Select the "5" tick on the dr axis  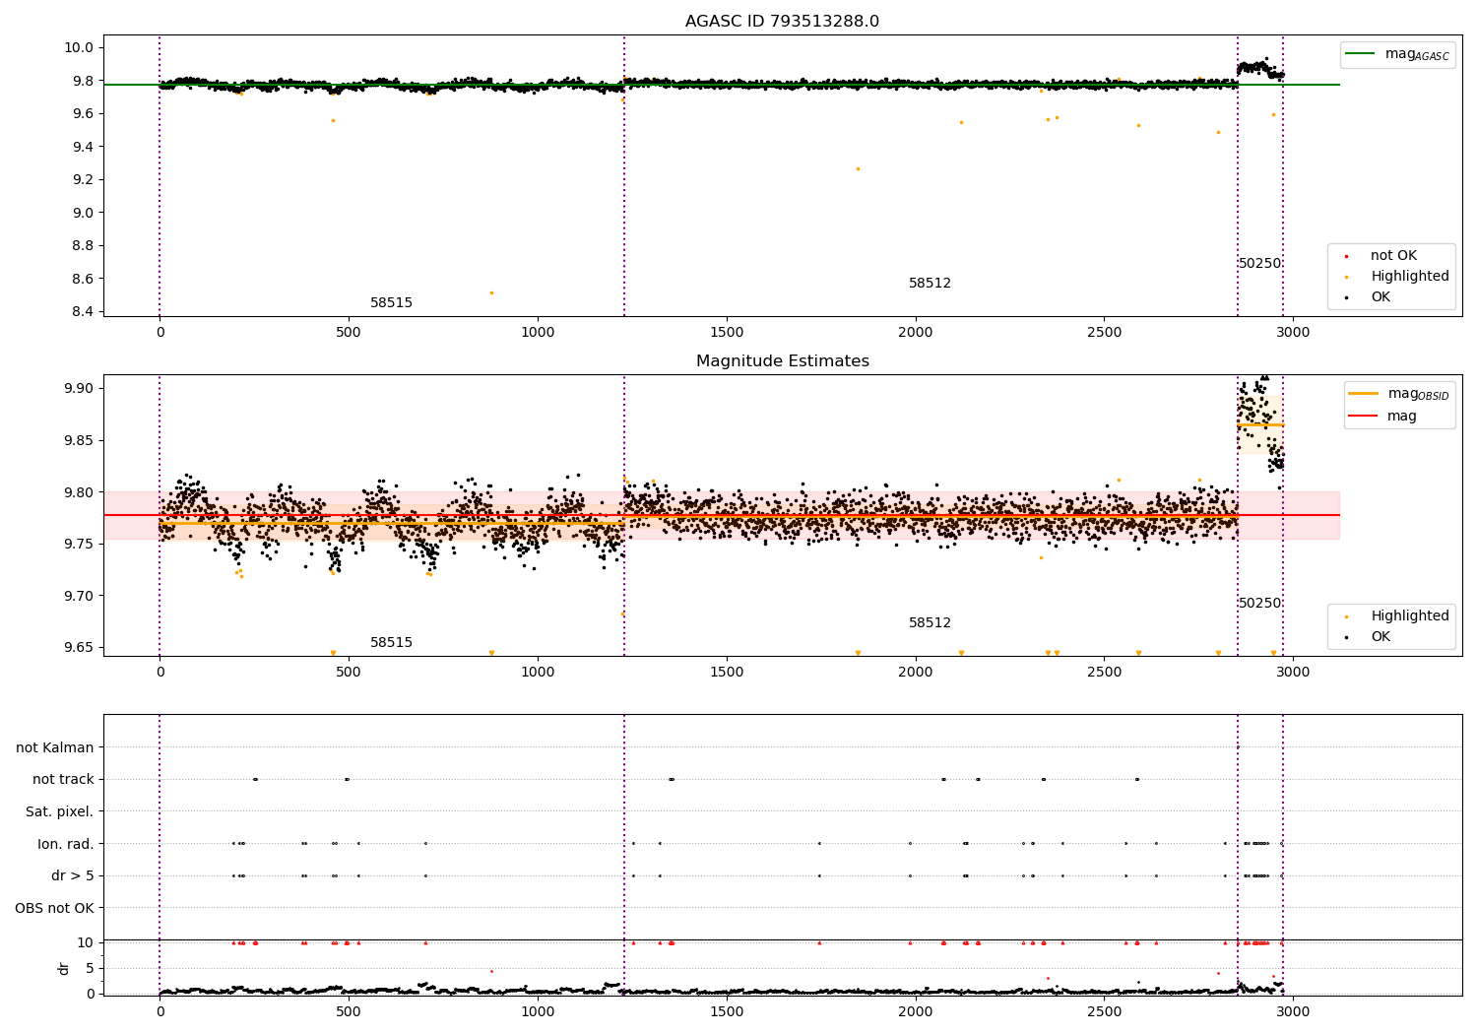point(90,968)
